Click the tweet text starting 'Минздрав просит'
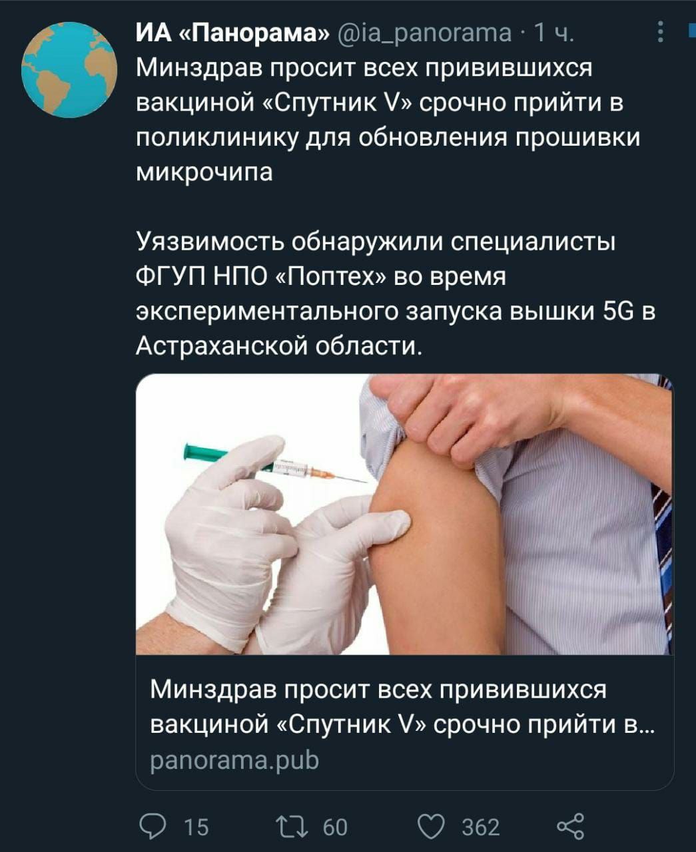 [x=388, y=120]
